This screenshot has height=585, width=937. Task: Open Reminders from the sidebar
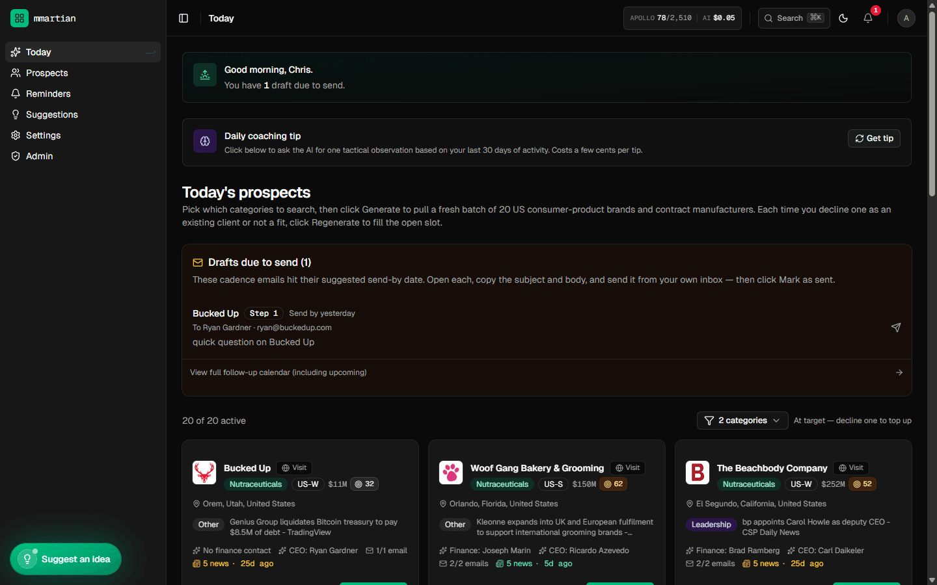coord(48,94)
